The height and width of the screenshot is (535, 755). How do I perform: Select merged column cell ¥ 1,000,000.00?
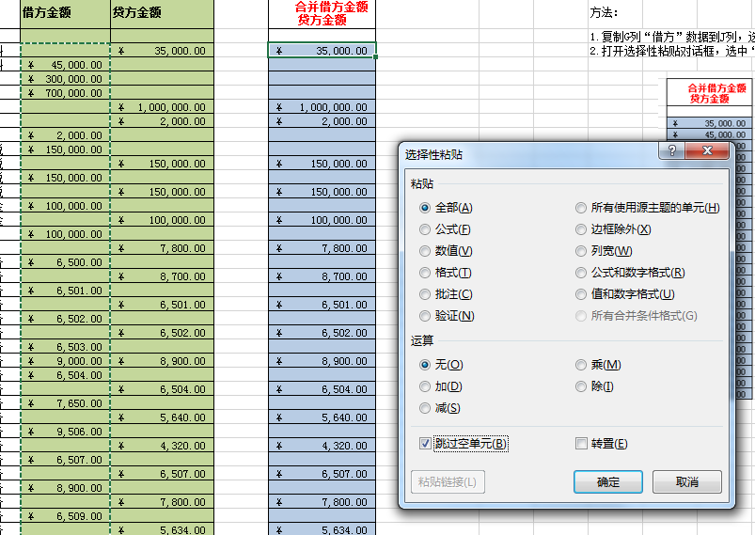coord(322,107)
